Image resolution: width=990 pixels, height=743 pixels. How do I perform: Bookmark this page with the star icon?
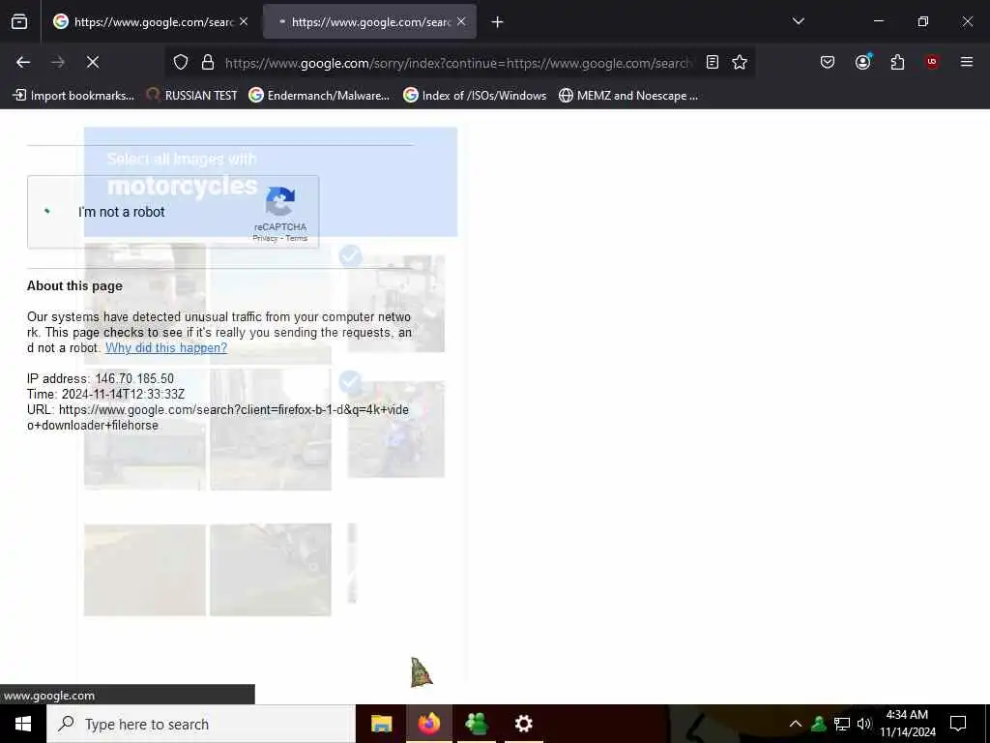click(740, 62)
